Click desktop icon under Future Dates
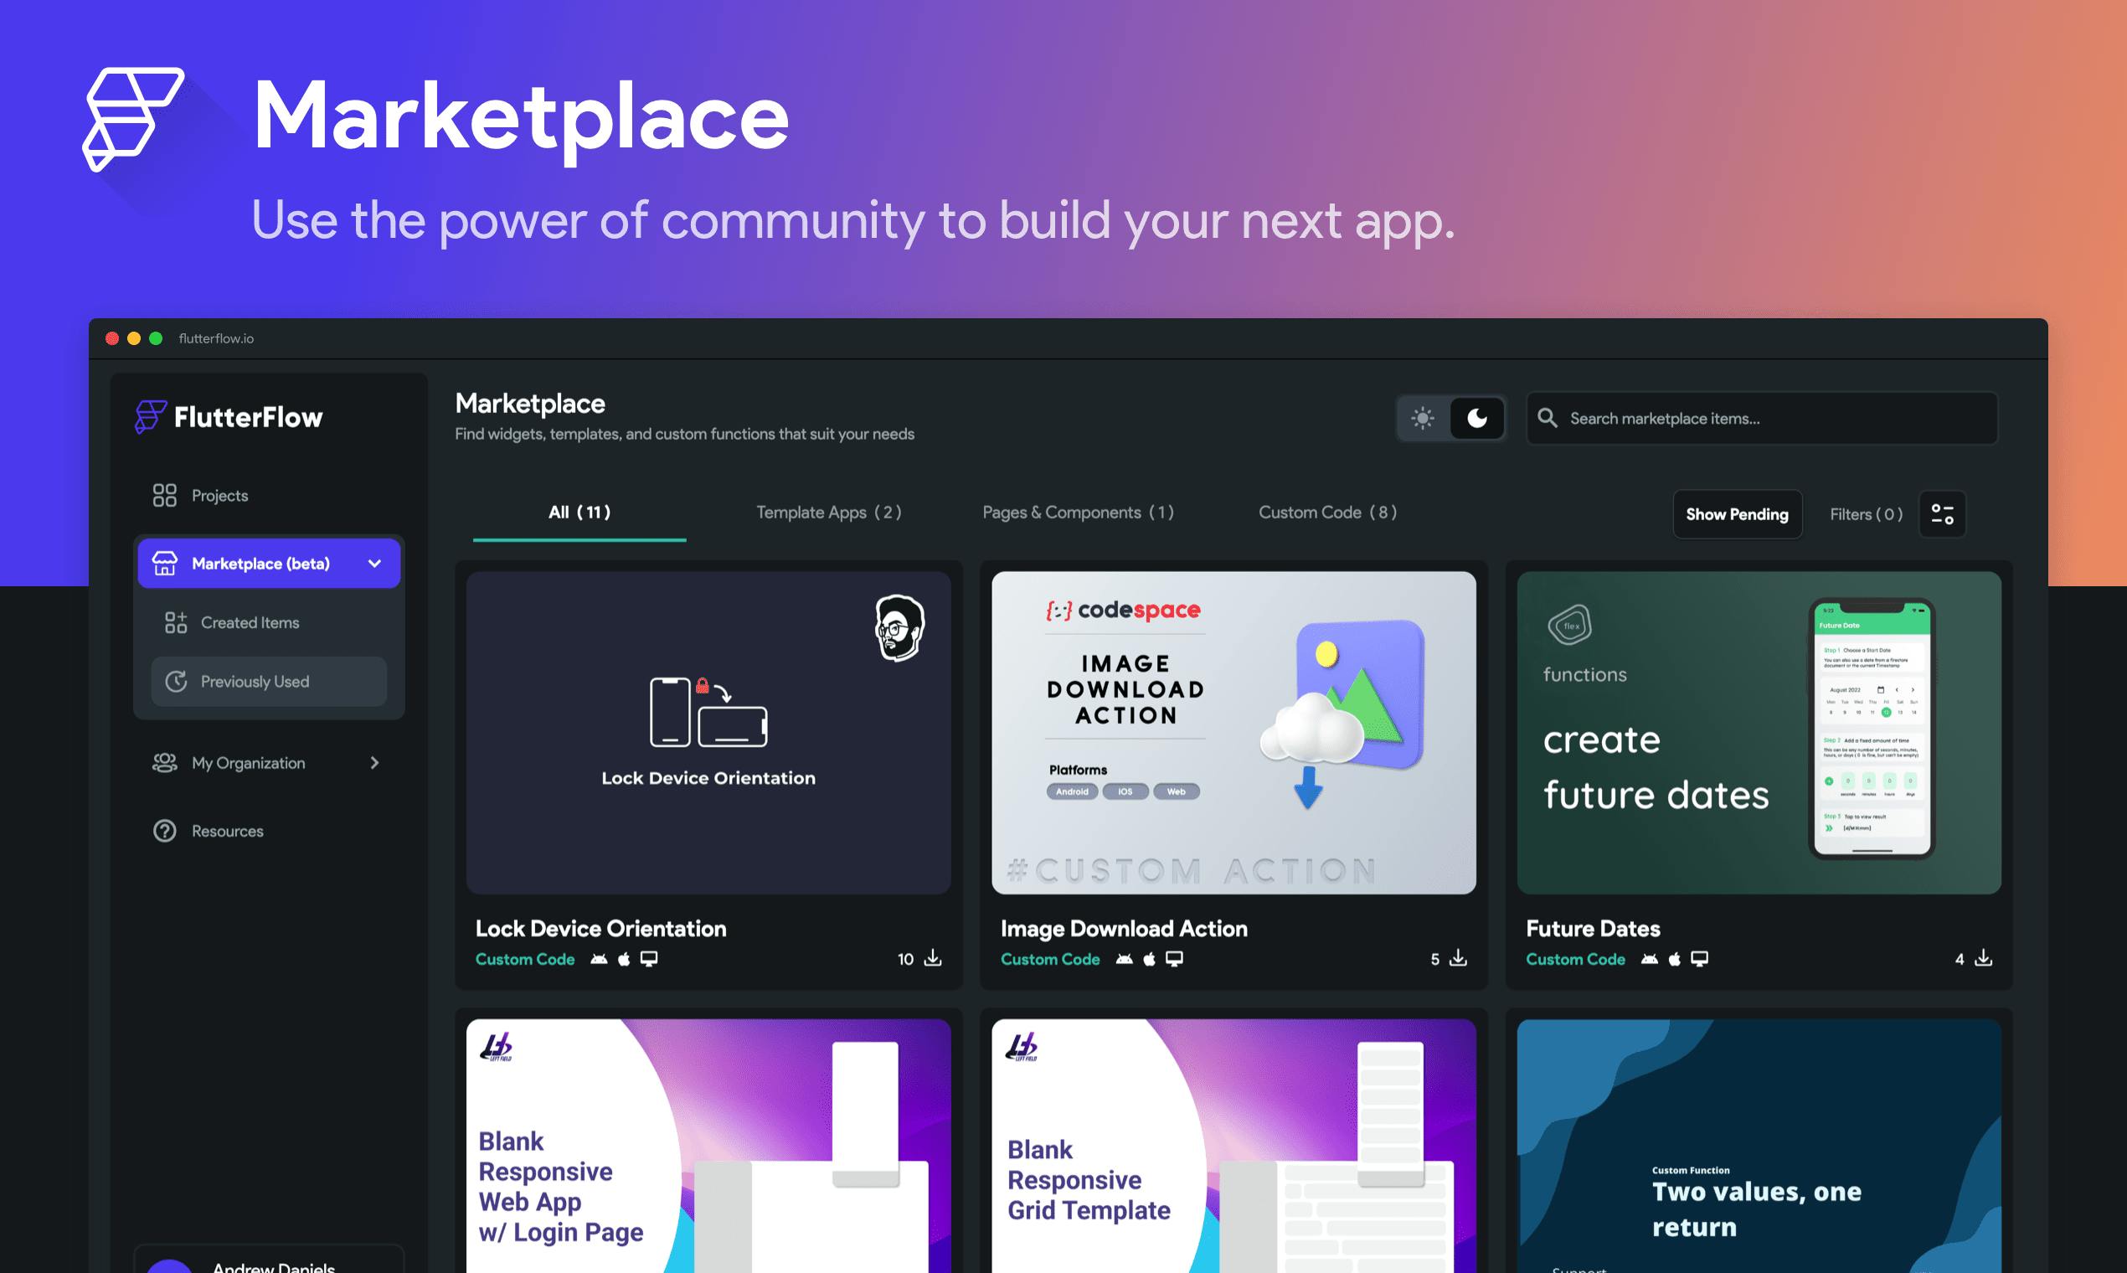 (x=1700, y=958)
